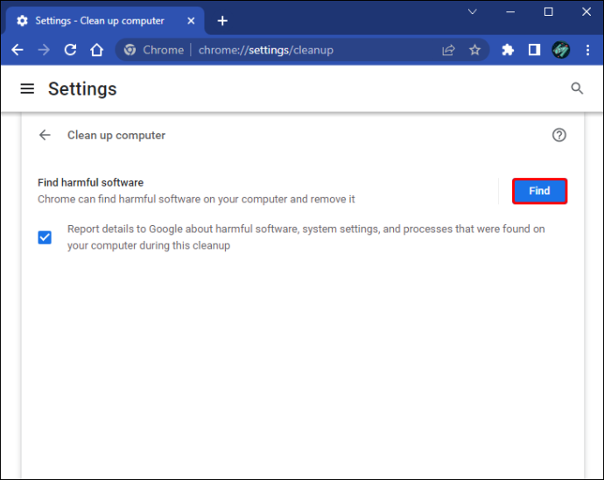Click the Report details to Google text
The height and width of the screenshot is (480, 604).
[x=306, y=237]
